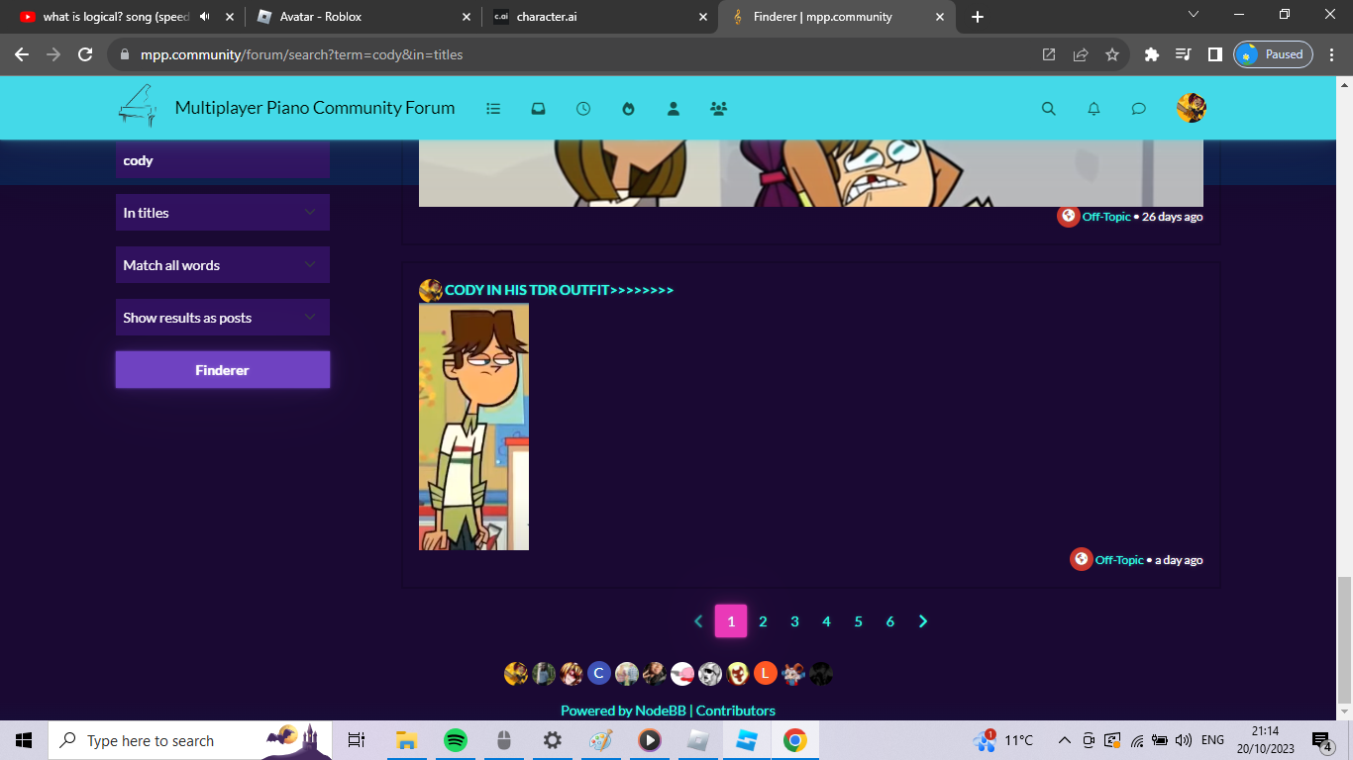
Task: Click the orange 'L' user avatar in footer
Action: point(765,674)
